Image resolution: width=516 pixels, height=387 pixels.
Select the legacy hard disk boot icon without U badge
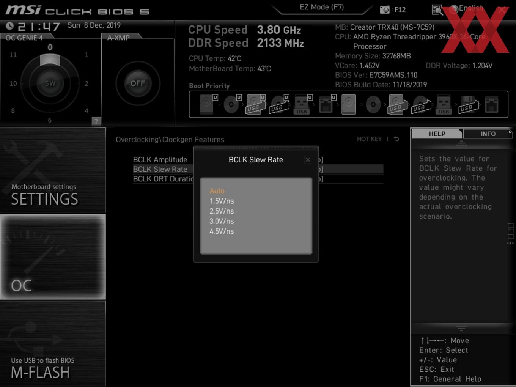(x=349, y=104)
